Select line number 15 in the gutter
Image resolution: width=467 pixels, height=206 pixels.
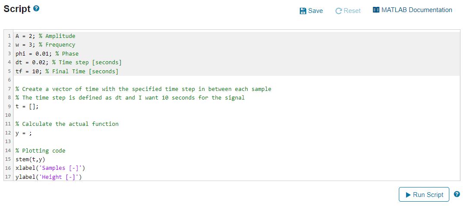click(8, 159)
